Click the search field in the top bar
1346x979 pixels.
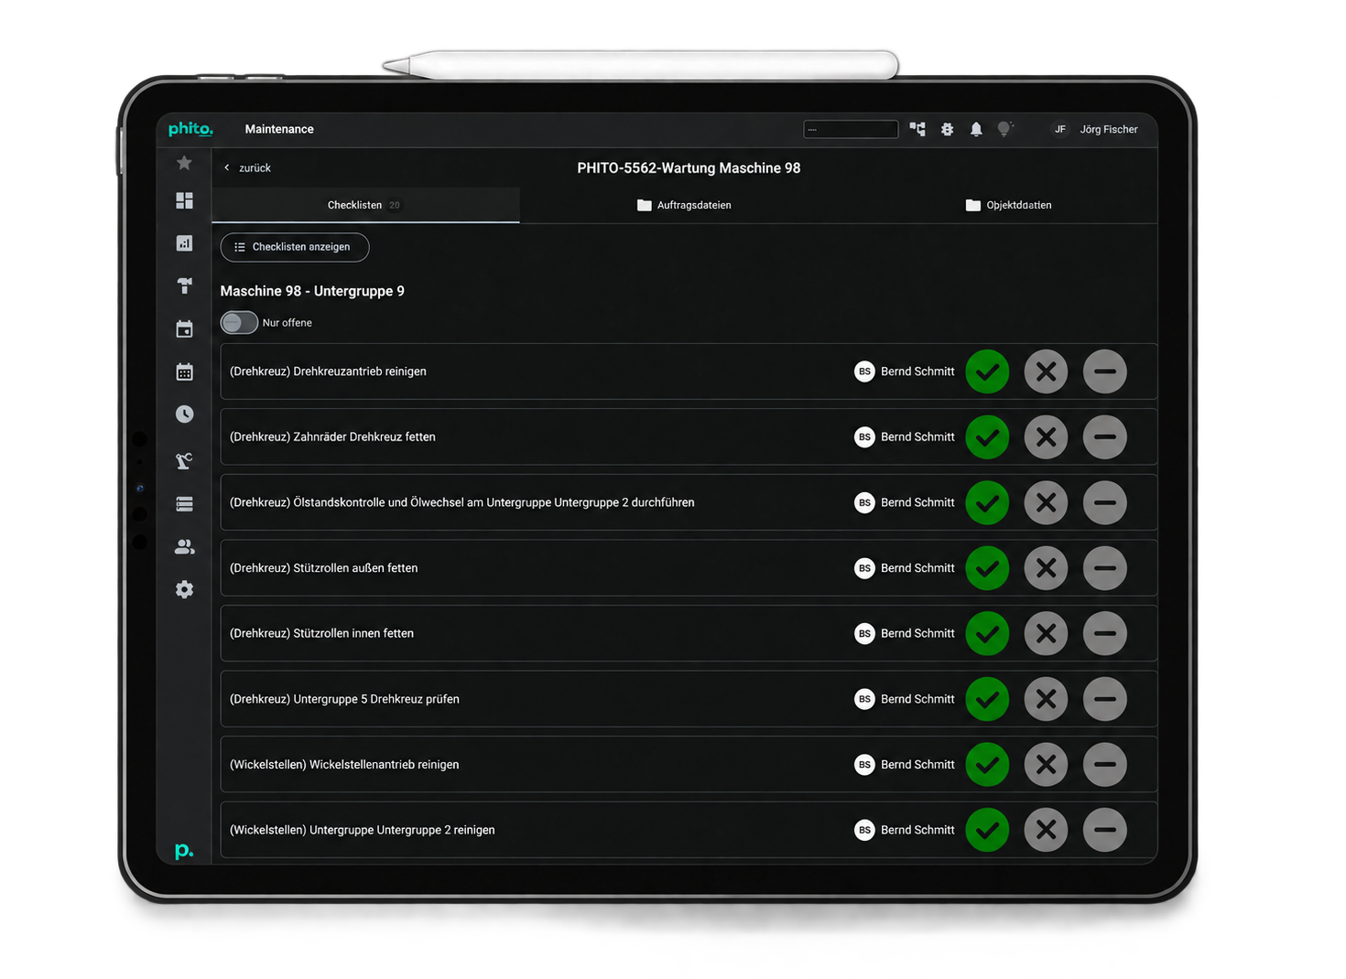point(851,129)
